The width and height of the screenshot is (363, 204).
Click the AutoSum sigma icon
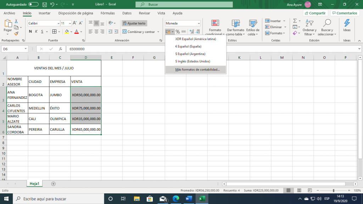coord(295,21)
